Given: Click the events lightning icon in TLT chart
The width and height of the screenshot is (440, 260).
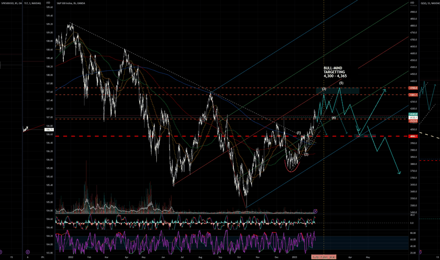Looking at the screenshot, I should coord(28,252).
